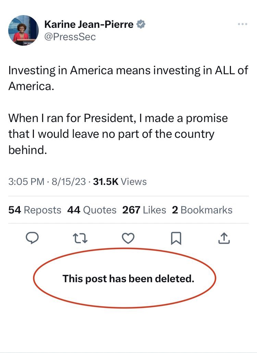This screenshot has height=353, width=257.
Task: Tap the repost arrows icon
Action: point(81,238)
